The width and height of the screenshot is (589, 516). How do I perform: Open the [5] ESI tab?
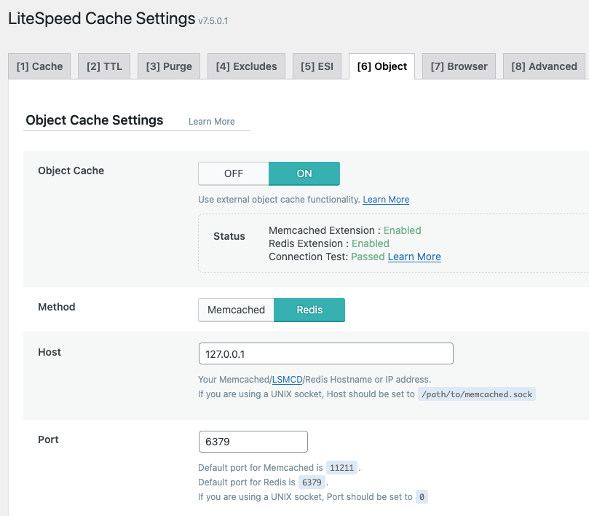tap(317, 66)
